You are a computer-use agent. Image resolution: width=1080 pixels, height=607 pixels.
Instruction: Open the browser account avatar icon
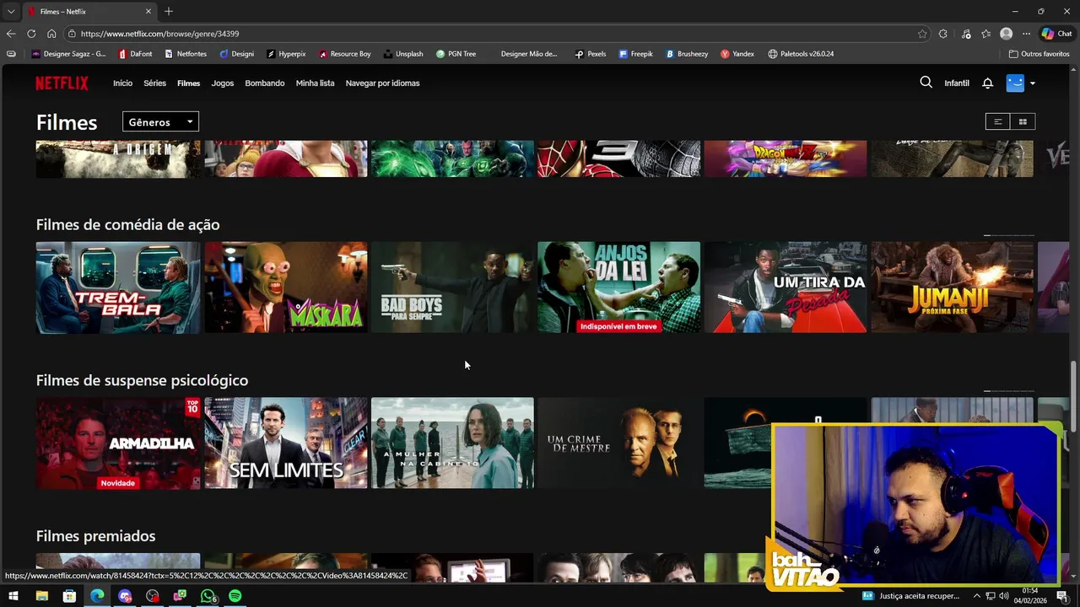pyautogui.click(x=1006, y=34)
